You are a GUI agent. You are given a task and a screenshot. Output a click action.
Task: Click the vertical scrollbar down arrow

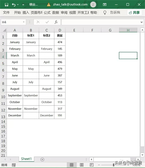[142, 155]
